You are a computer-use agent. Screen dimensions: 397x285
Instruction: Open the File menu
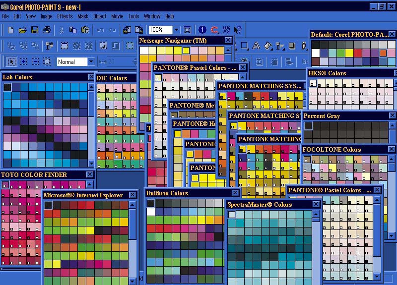tap(5, 16)
